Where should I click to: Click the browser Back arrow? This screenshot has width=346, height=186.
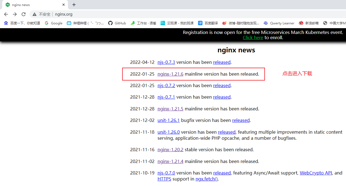coord(6,14)
